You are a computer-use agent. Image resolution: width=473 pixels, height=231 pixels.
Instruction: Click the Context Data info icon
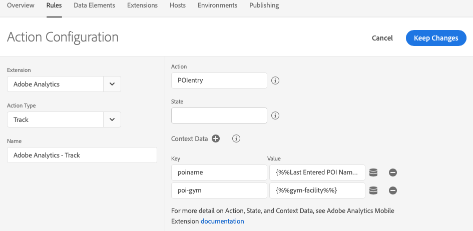(237, 139)
